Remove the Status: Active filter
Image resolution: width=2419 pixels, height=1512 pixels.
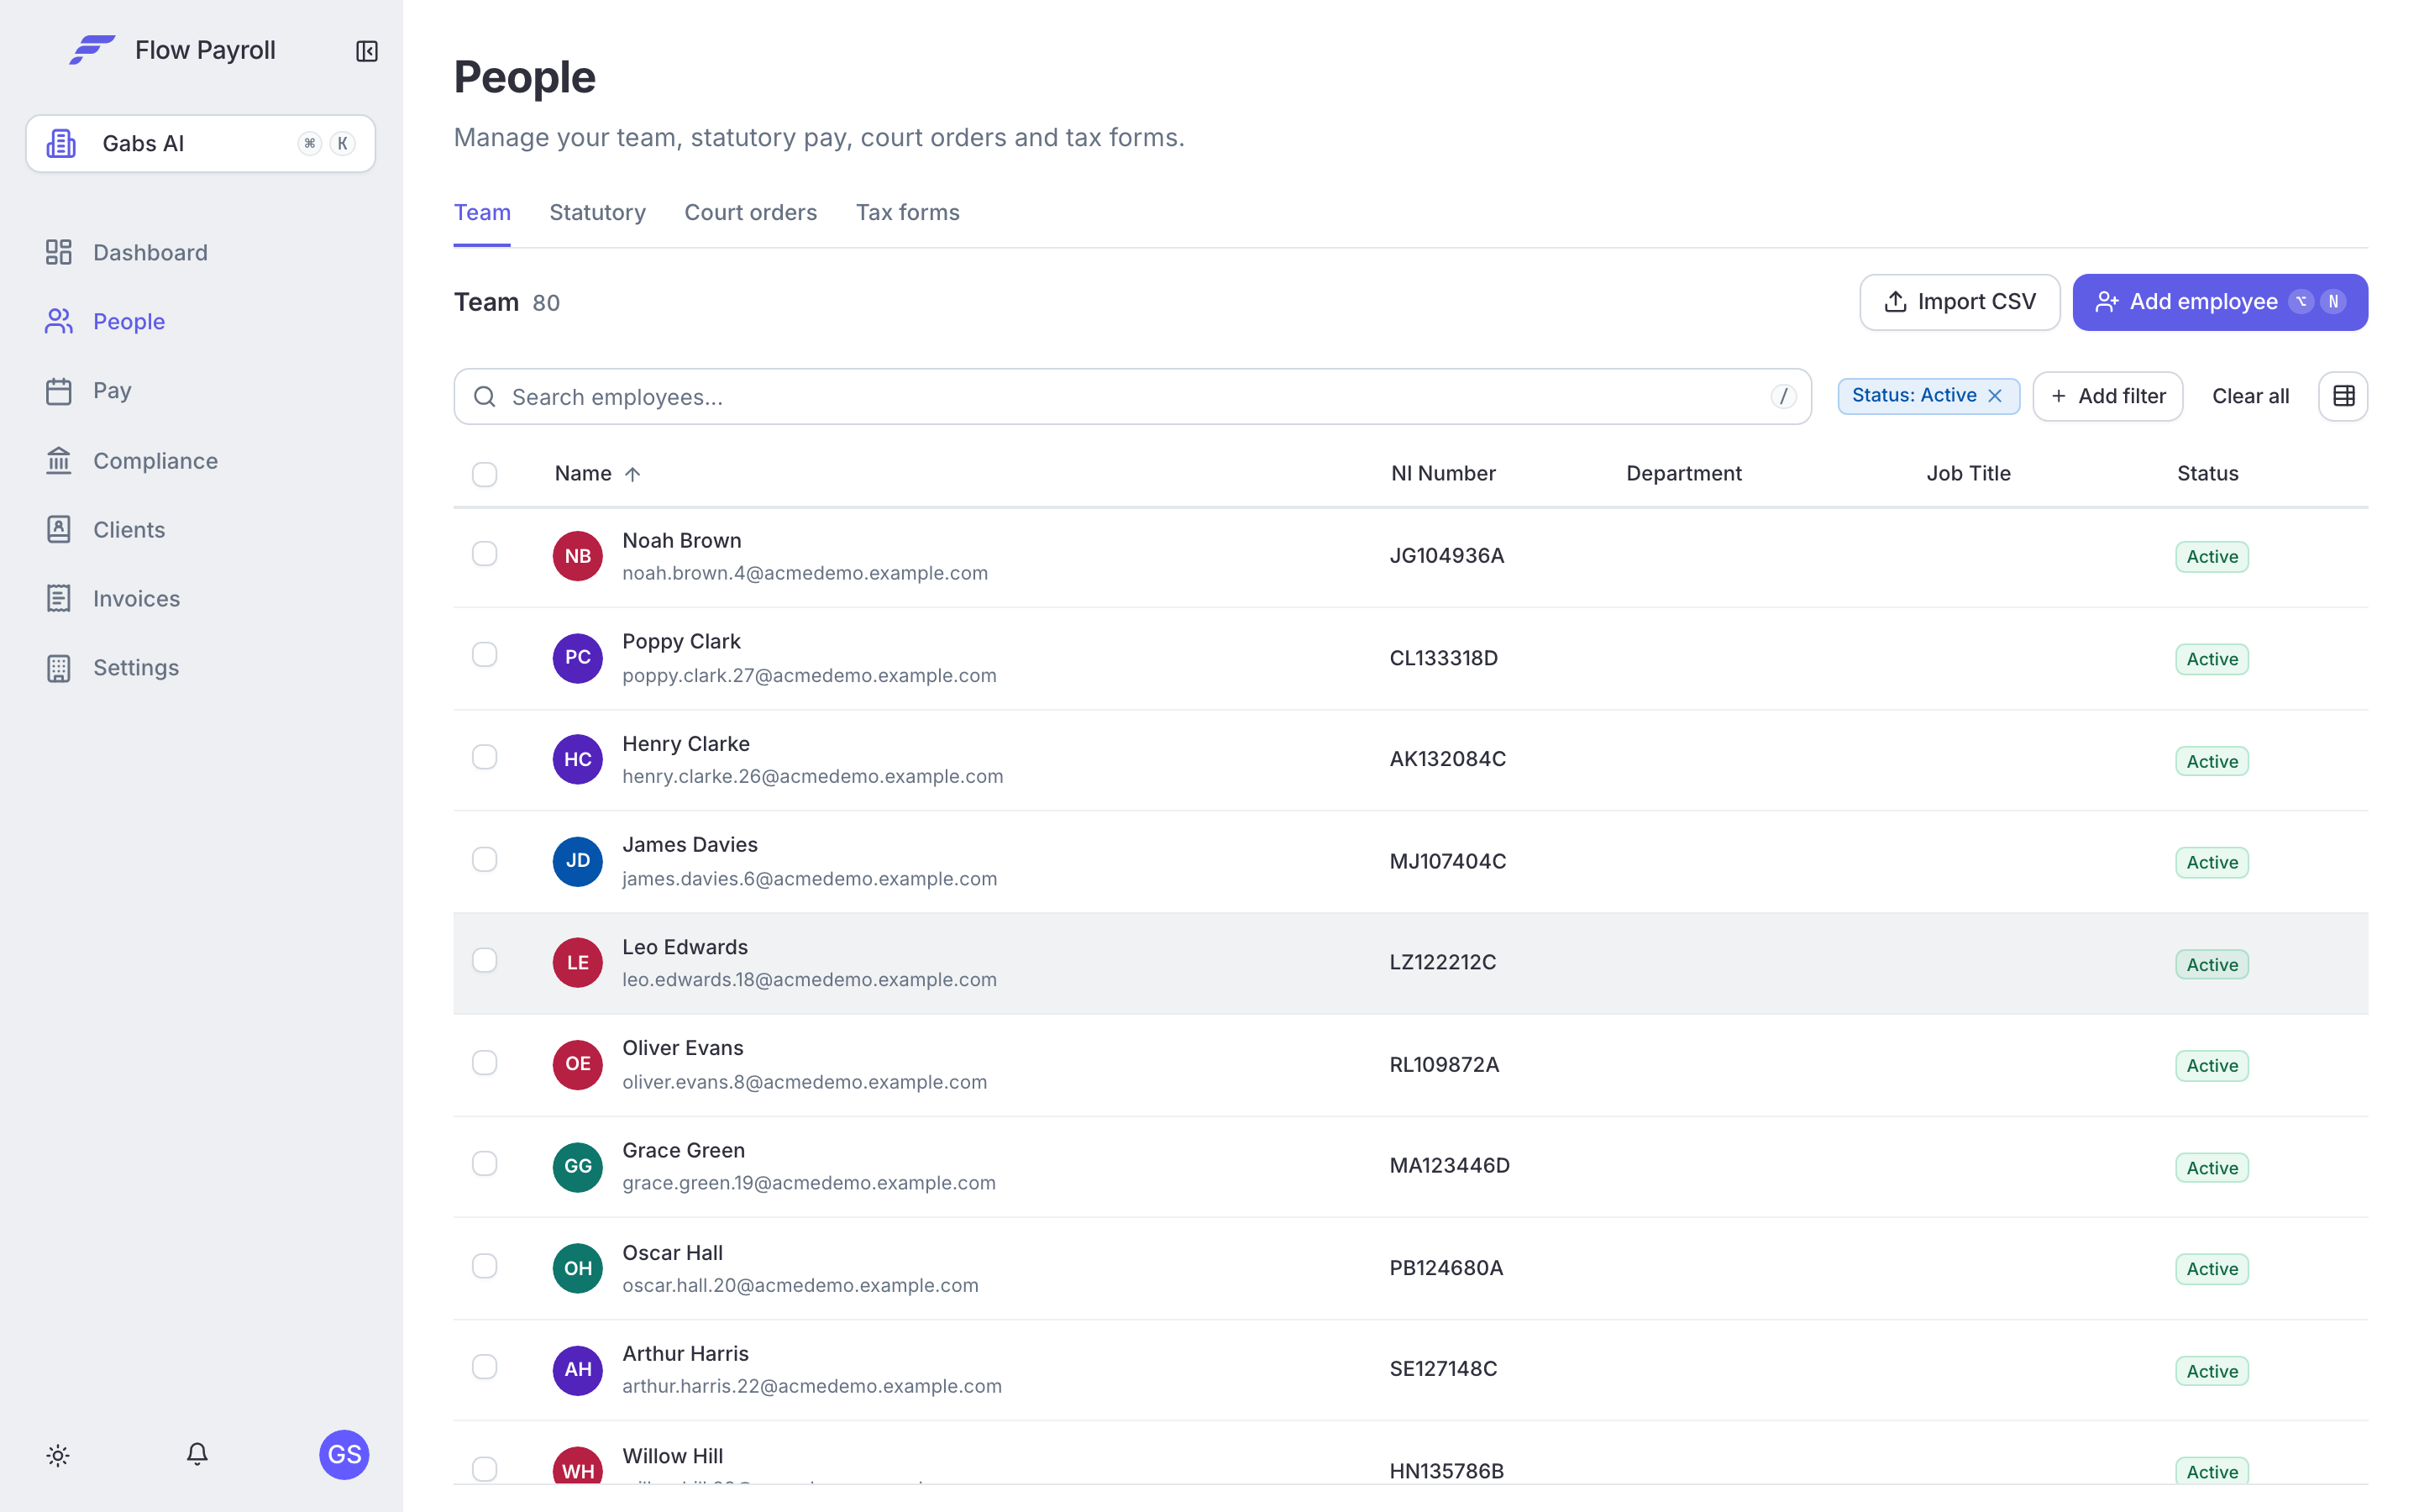[1995, 396]
